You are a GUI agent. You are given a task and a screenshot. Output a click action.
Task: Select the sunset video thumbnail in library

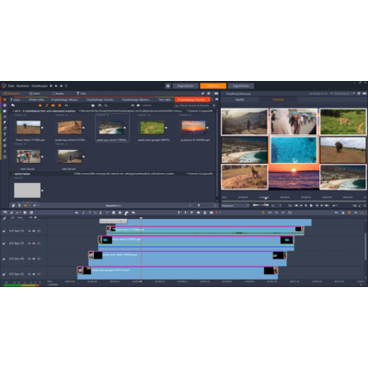(x=193, y=127)
